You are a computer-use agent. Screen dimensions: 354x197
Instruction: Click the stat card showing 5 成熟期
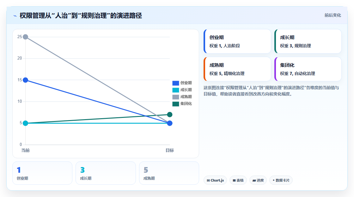169,173
